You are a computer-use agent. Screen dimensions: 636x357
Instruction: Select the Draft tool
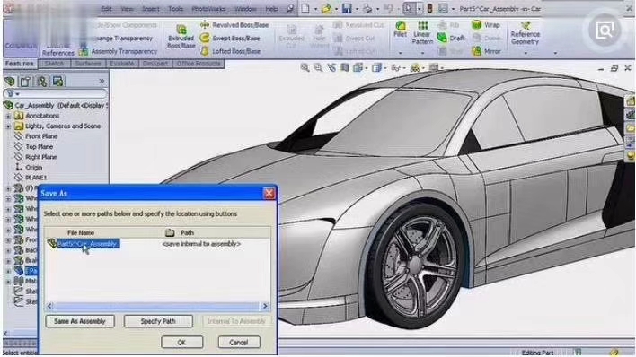[x=452, y=38]
